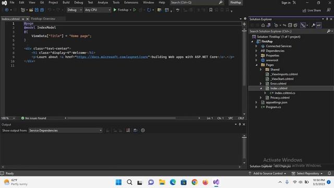Click the Search (Ctrl+Q) box
This screenshot has width=334, height=188.
(x=197, y=3)
